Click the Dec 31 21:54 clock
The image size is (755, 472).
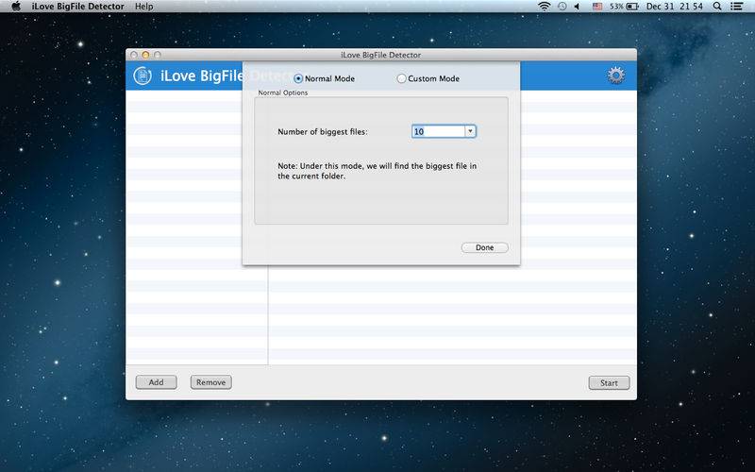674,7
